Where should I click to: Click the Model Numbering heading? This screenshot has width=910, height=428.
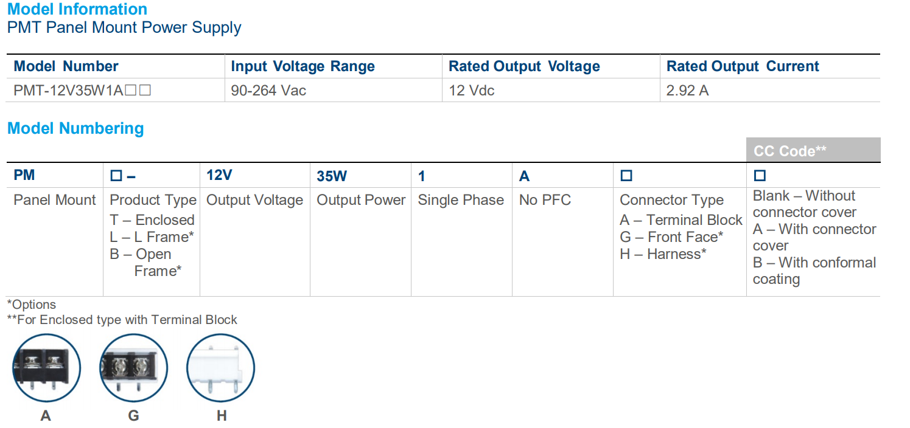click(75, 128)
